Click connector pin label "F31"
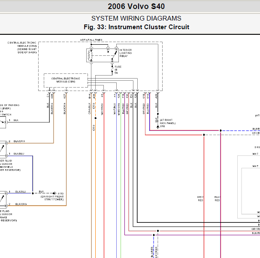The width and height of the screenshot is (260, 258). [131, 96]
